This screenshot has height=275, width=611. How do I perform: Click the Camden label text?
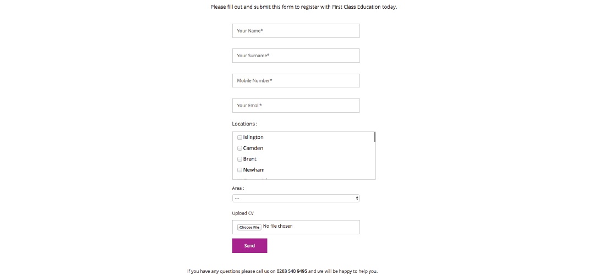click(253, 148)
